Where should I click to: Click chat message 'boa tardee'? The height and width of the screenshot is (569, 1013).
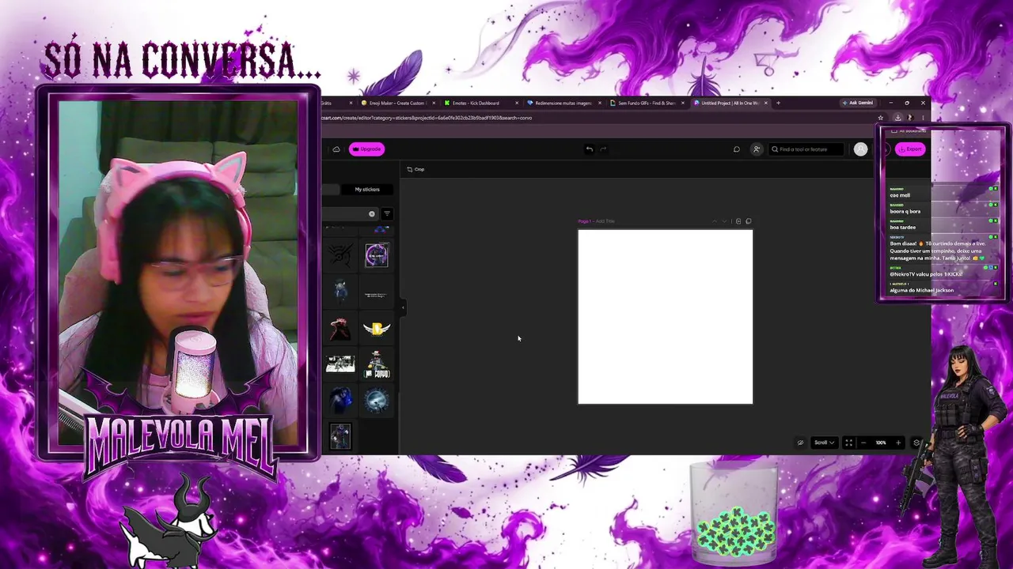[902, 227]
